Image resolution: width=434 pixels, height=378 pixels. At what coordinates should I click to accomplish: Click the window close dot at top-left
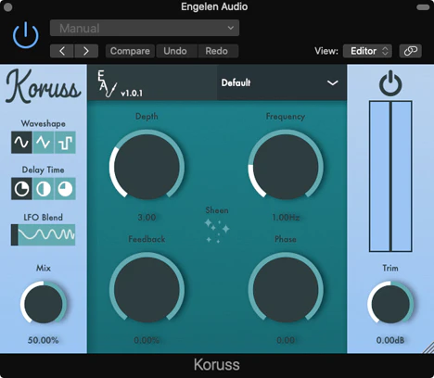click(x=8, y=7)
